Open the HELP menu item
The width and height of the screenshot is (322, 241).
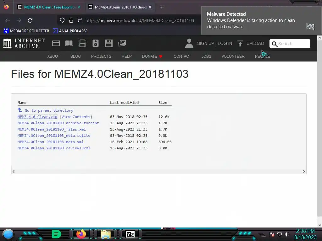[126, 56]
